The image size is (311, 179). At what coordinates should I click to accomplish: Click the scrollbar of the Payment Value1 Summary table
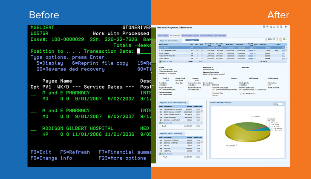click(x=202, y=146)
